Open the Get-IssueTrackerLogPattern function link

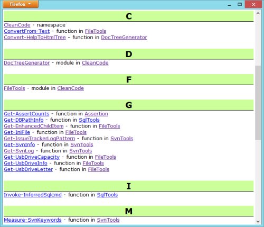pos(40,139)
